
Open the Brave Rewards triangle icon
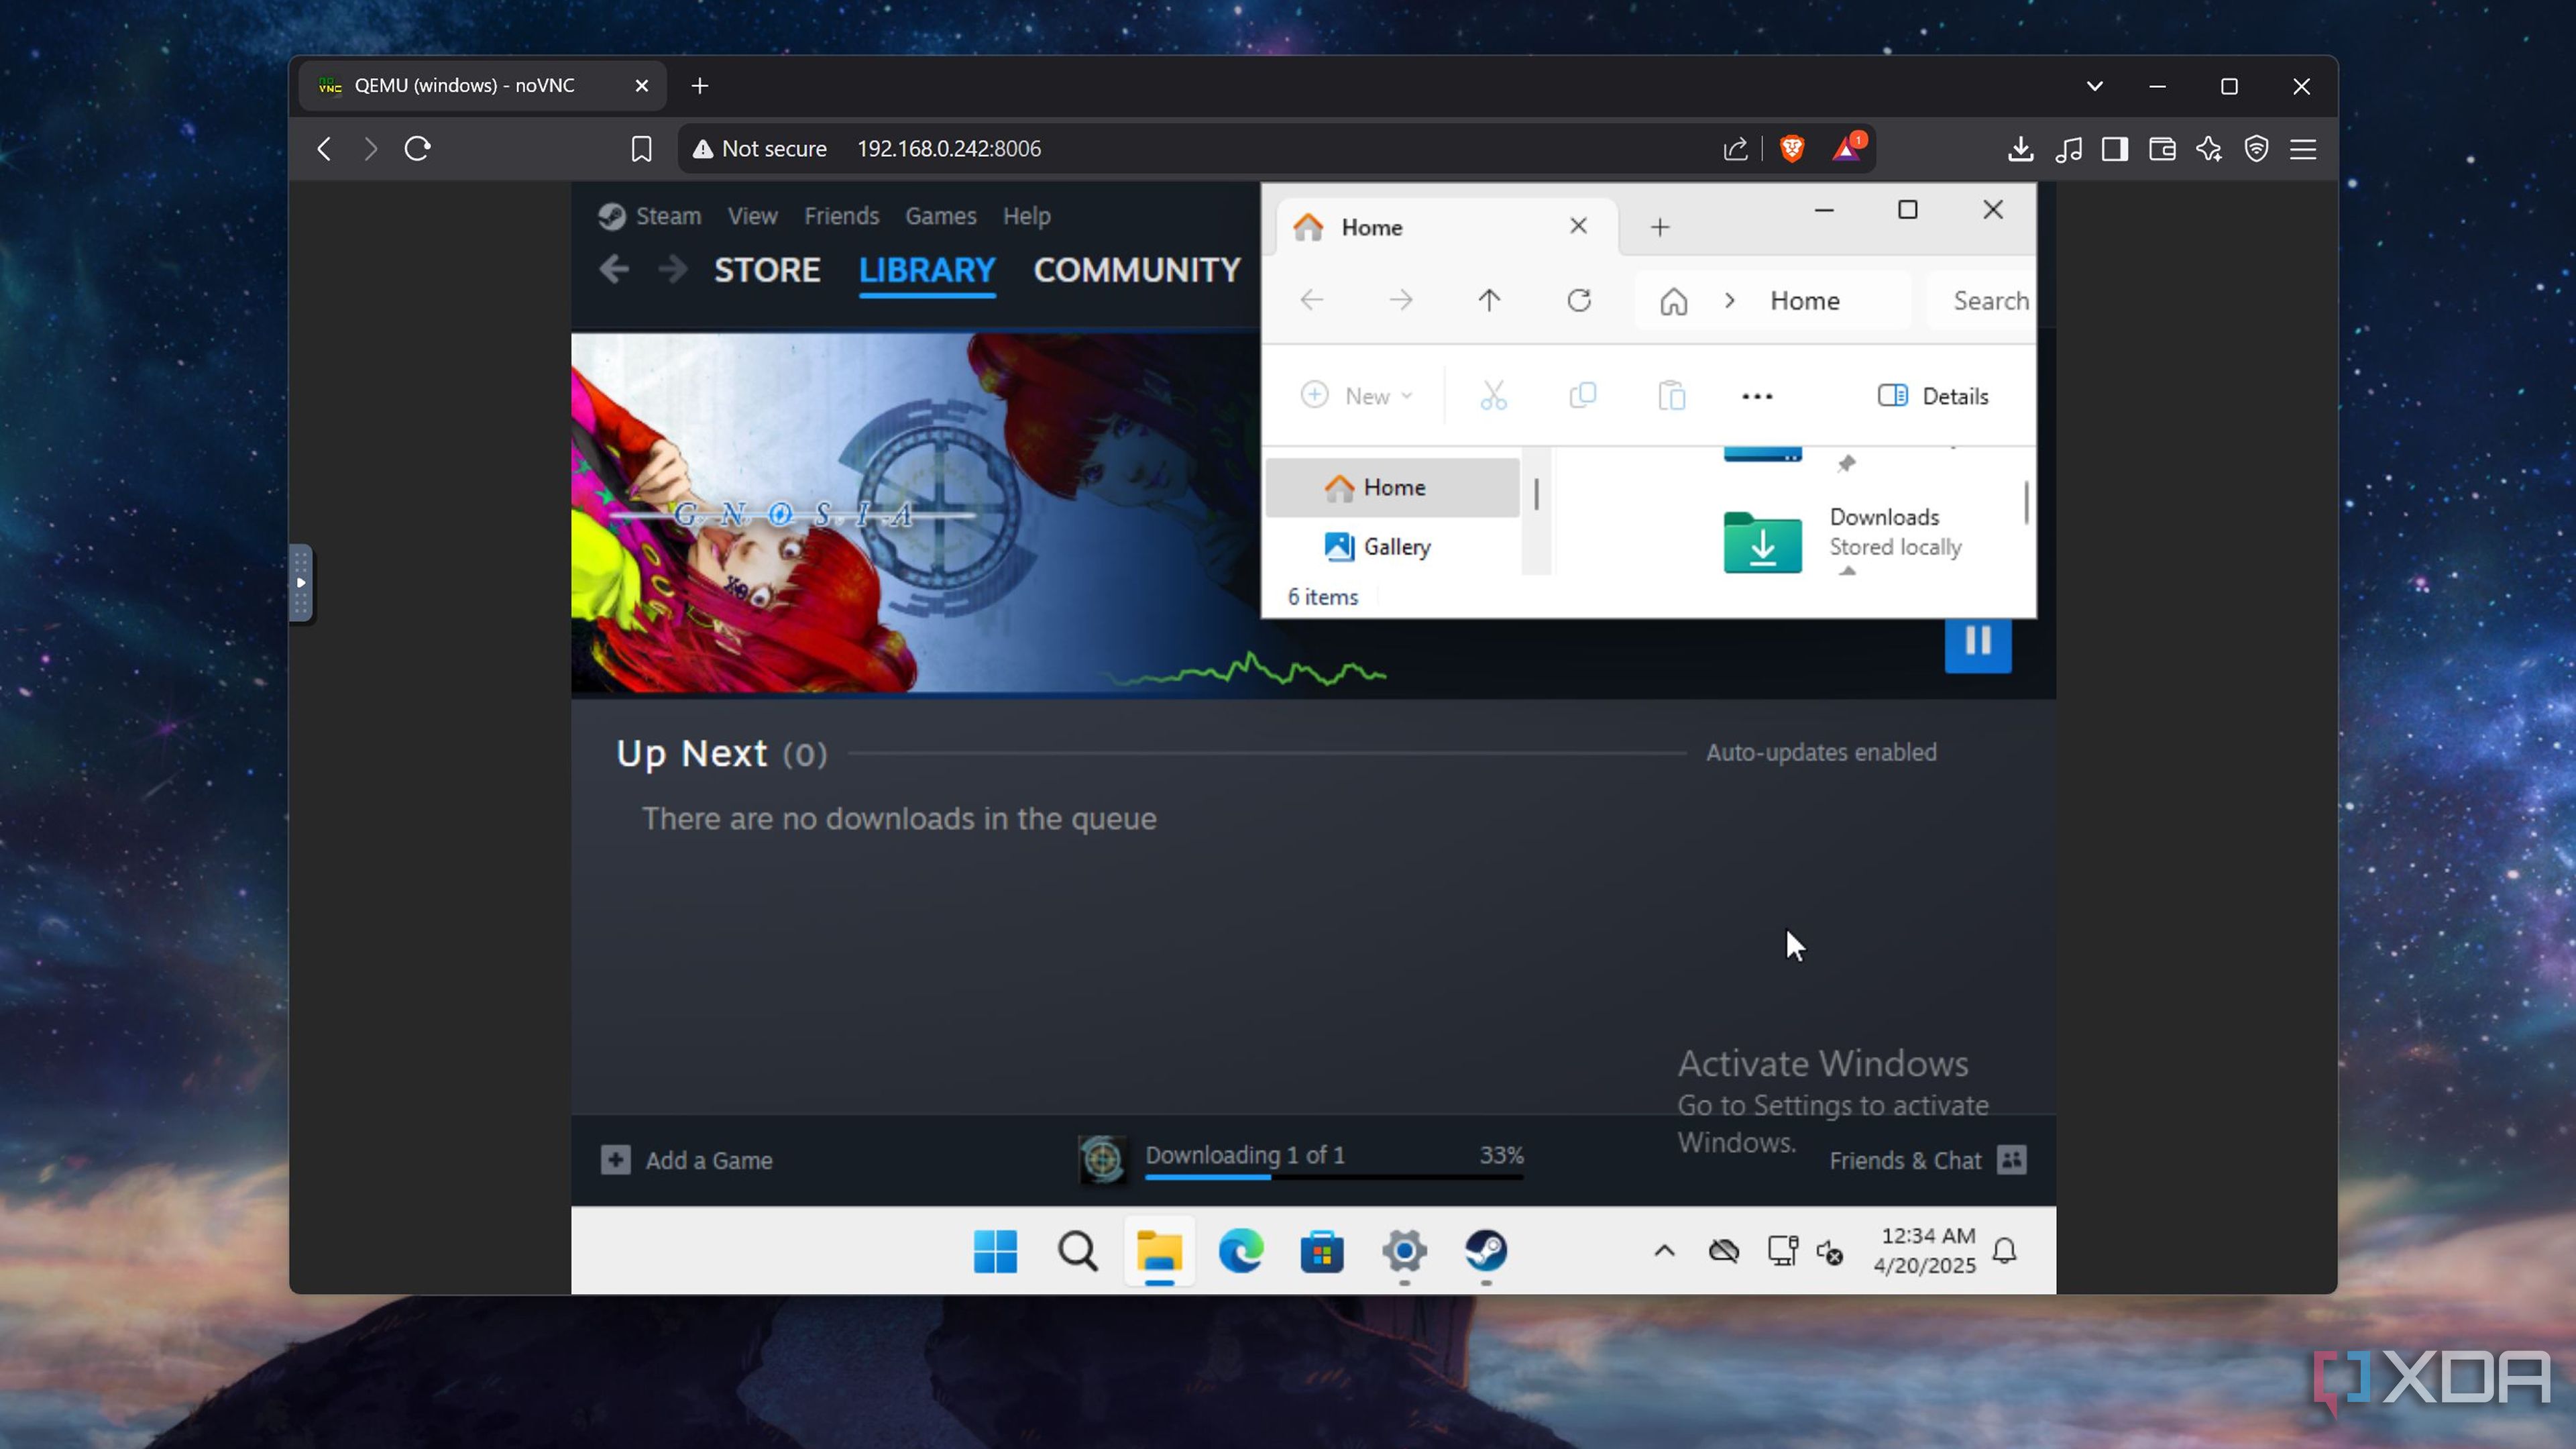1846,149
